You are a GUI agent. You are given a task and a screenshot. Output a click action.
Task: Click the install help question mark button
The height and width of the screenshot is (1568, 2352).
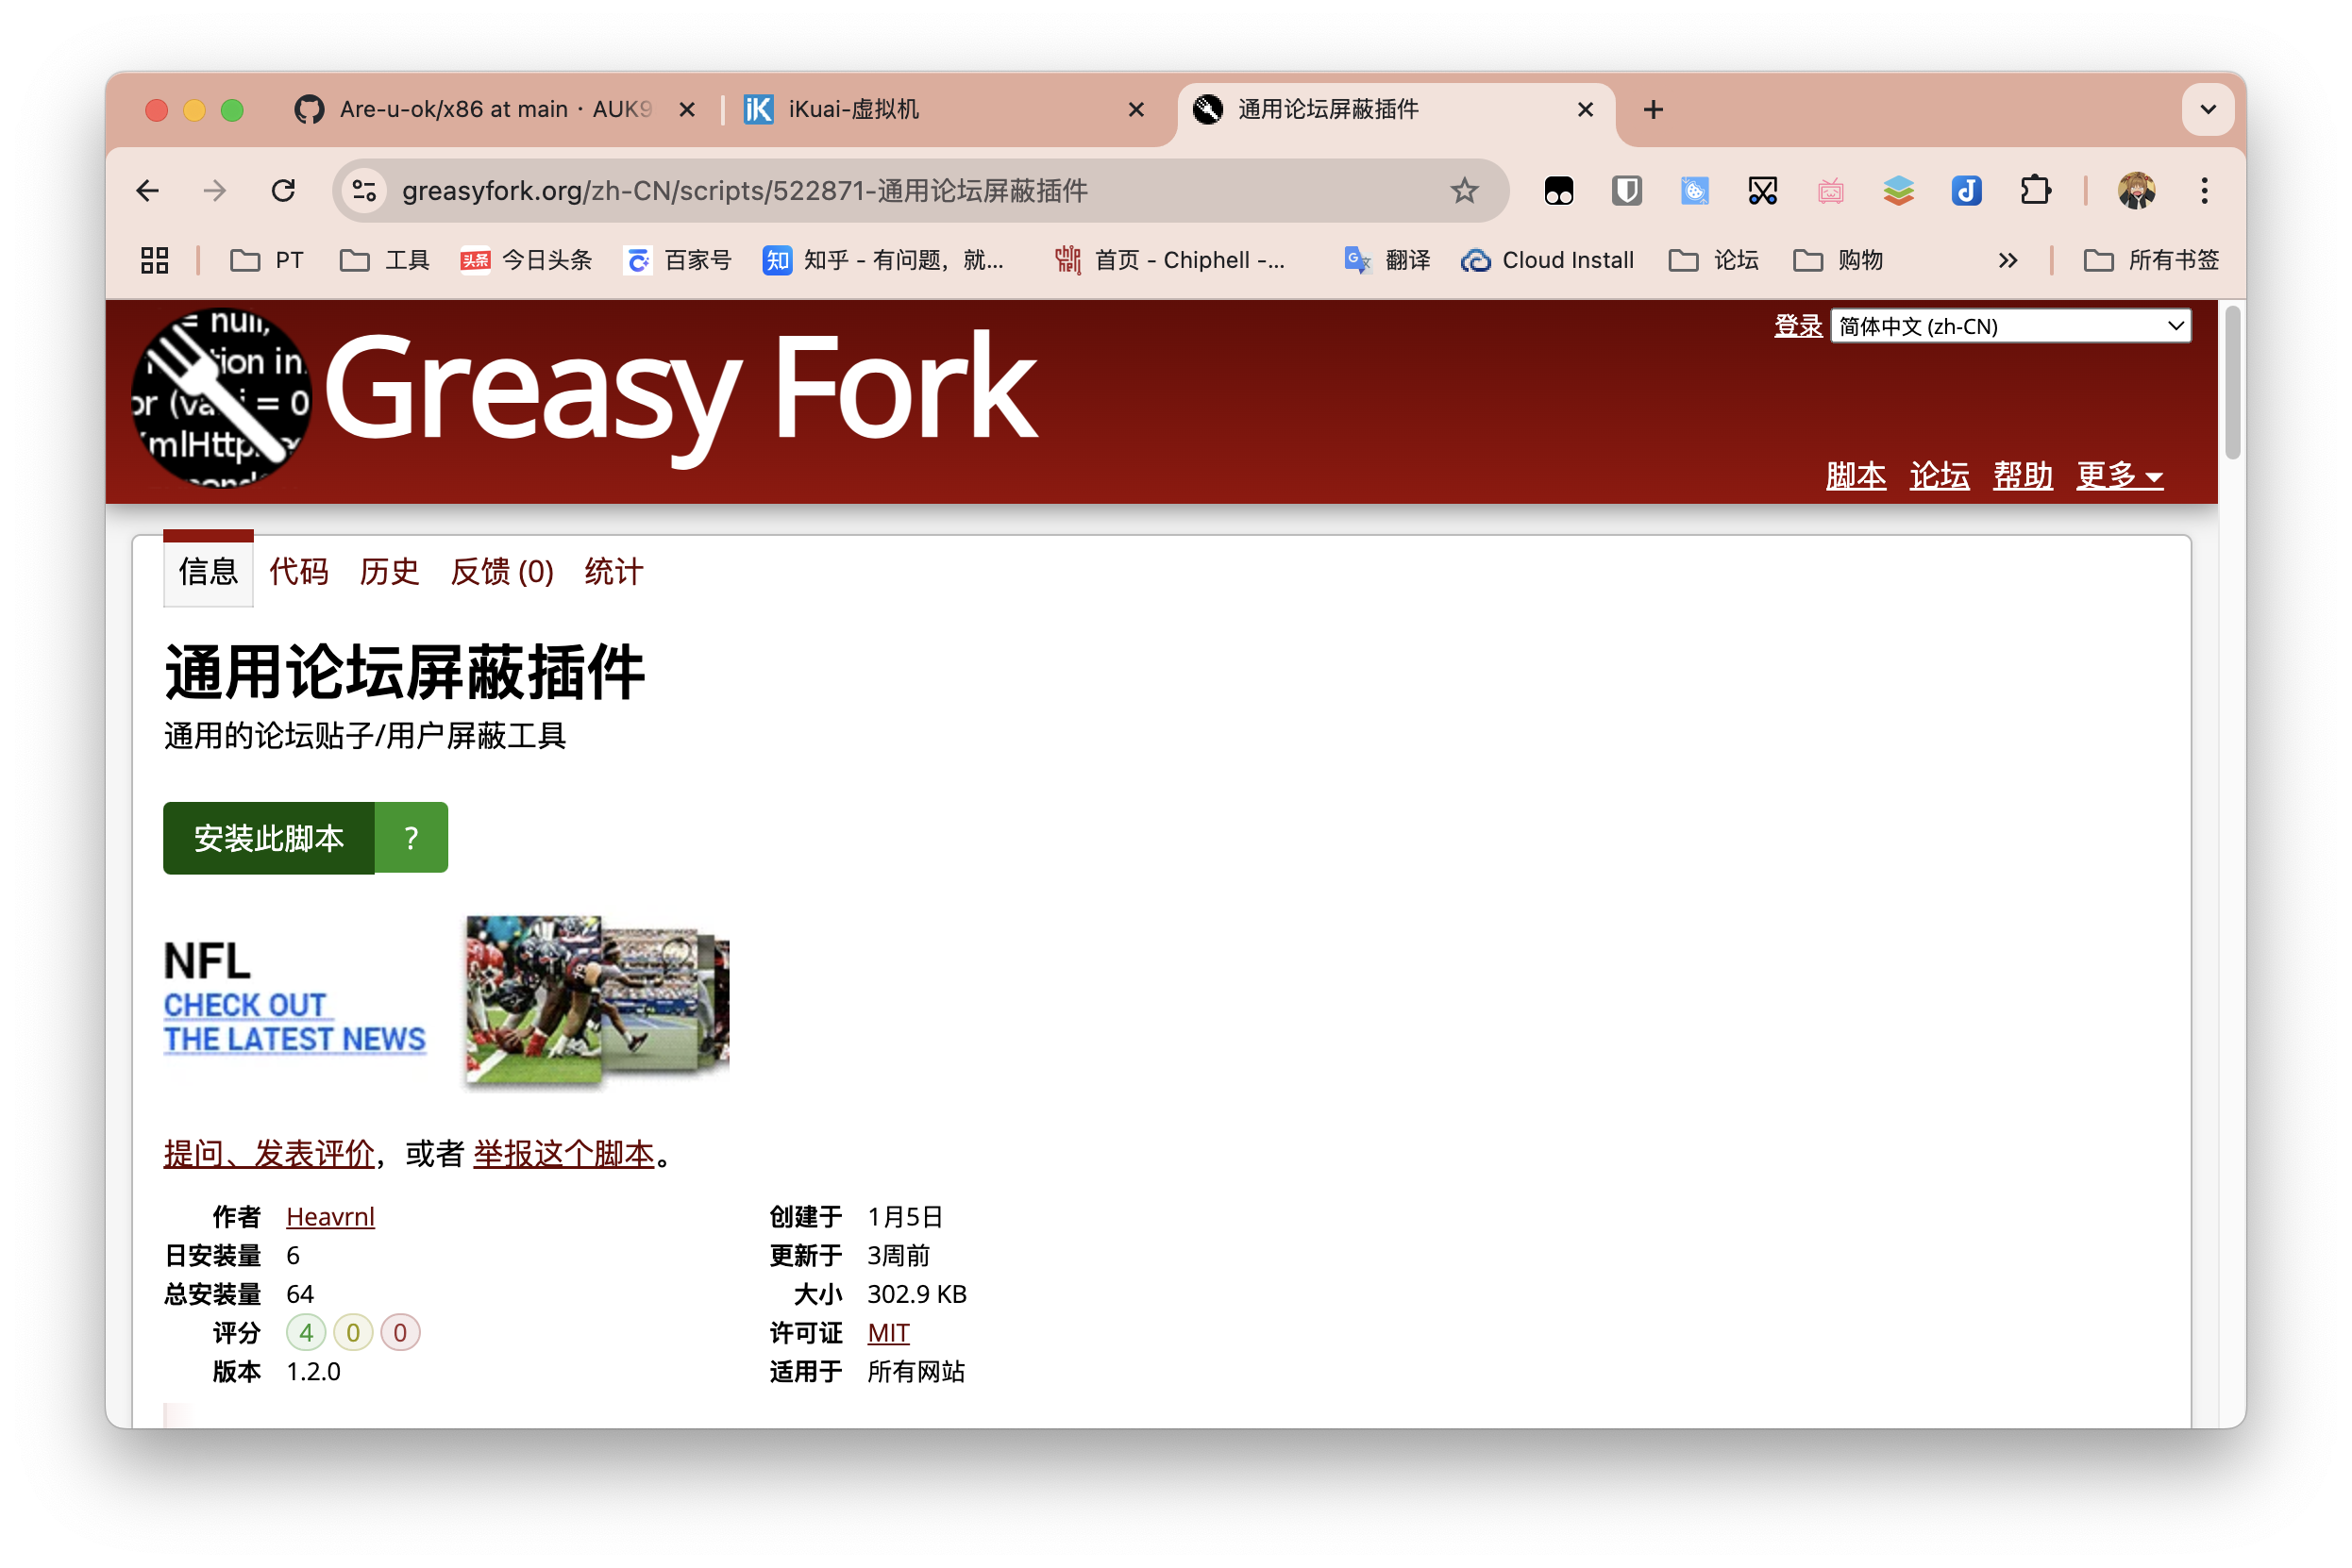click(412, 837)
